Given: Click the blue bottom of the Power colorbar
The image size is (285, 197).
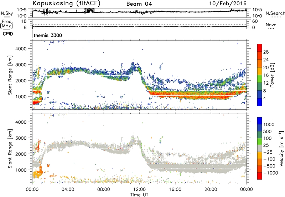Looking at the screenshot, I should [260, 102].
